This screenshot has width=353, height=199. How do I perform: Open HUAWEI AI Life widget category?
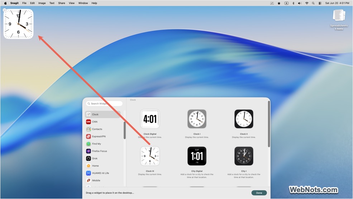pos(102,173)
